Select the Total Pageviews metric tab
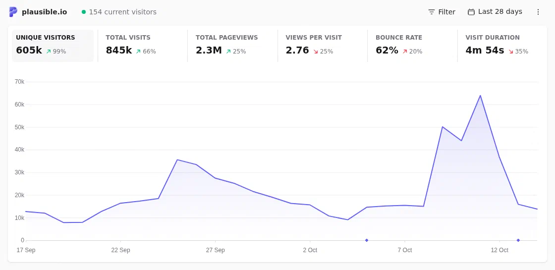The height and width of the screenshot is (270, 555). point(232,46)
